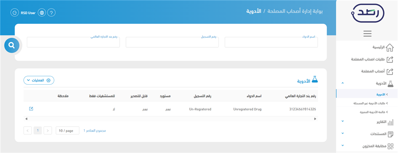Expand the مطابقة المخزون section arrow
This screenshot has height=153, width=398.
[x=343, y=145]
